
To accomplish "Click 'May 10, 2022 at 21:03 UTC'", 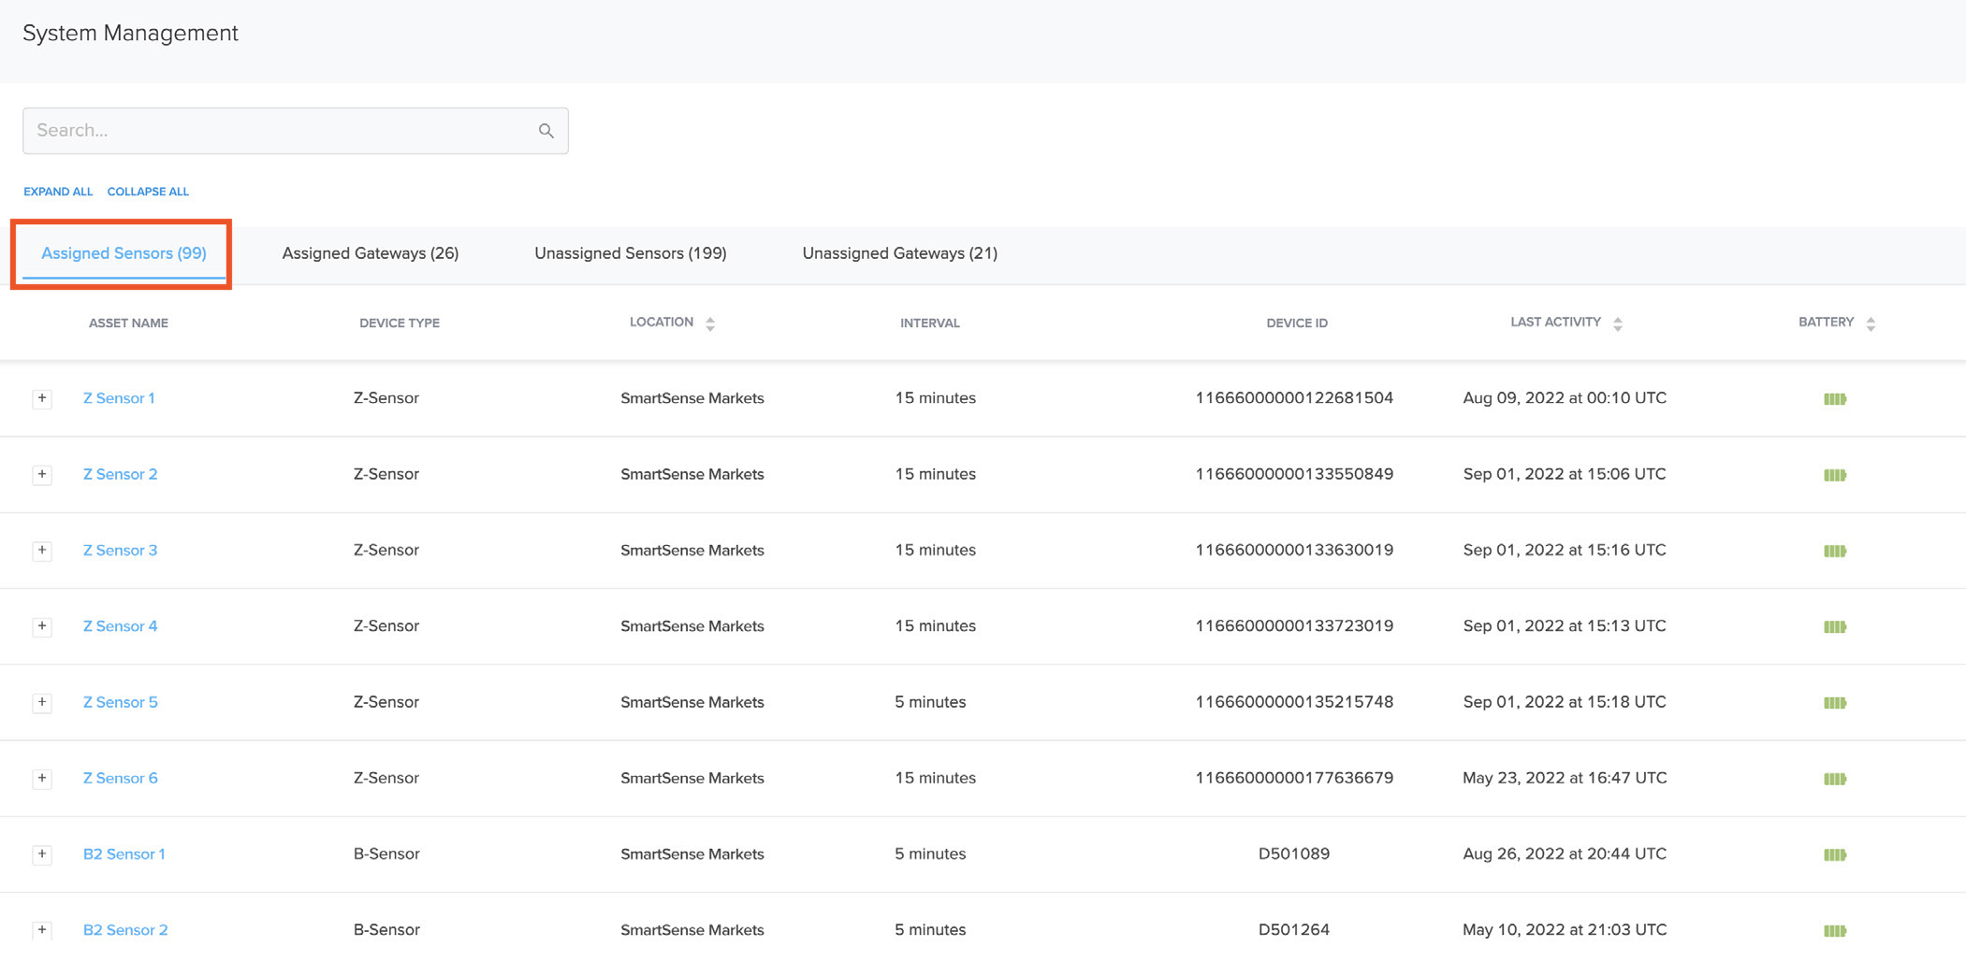I will (1565, 929).
